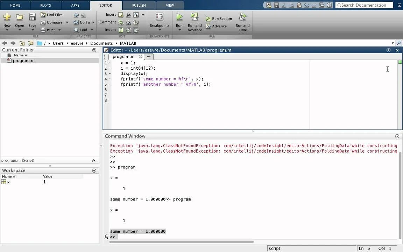Switch to the PLOTS tab
The height and width of the screenshot is (252, 403).
pos(45,5)
